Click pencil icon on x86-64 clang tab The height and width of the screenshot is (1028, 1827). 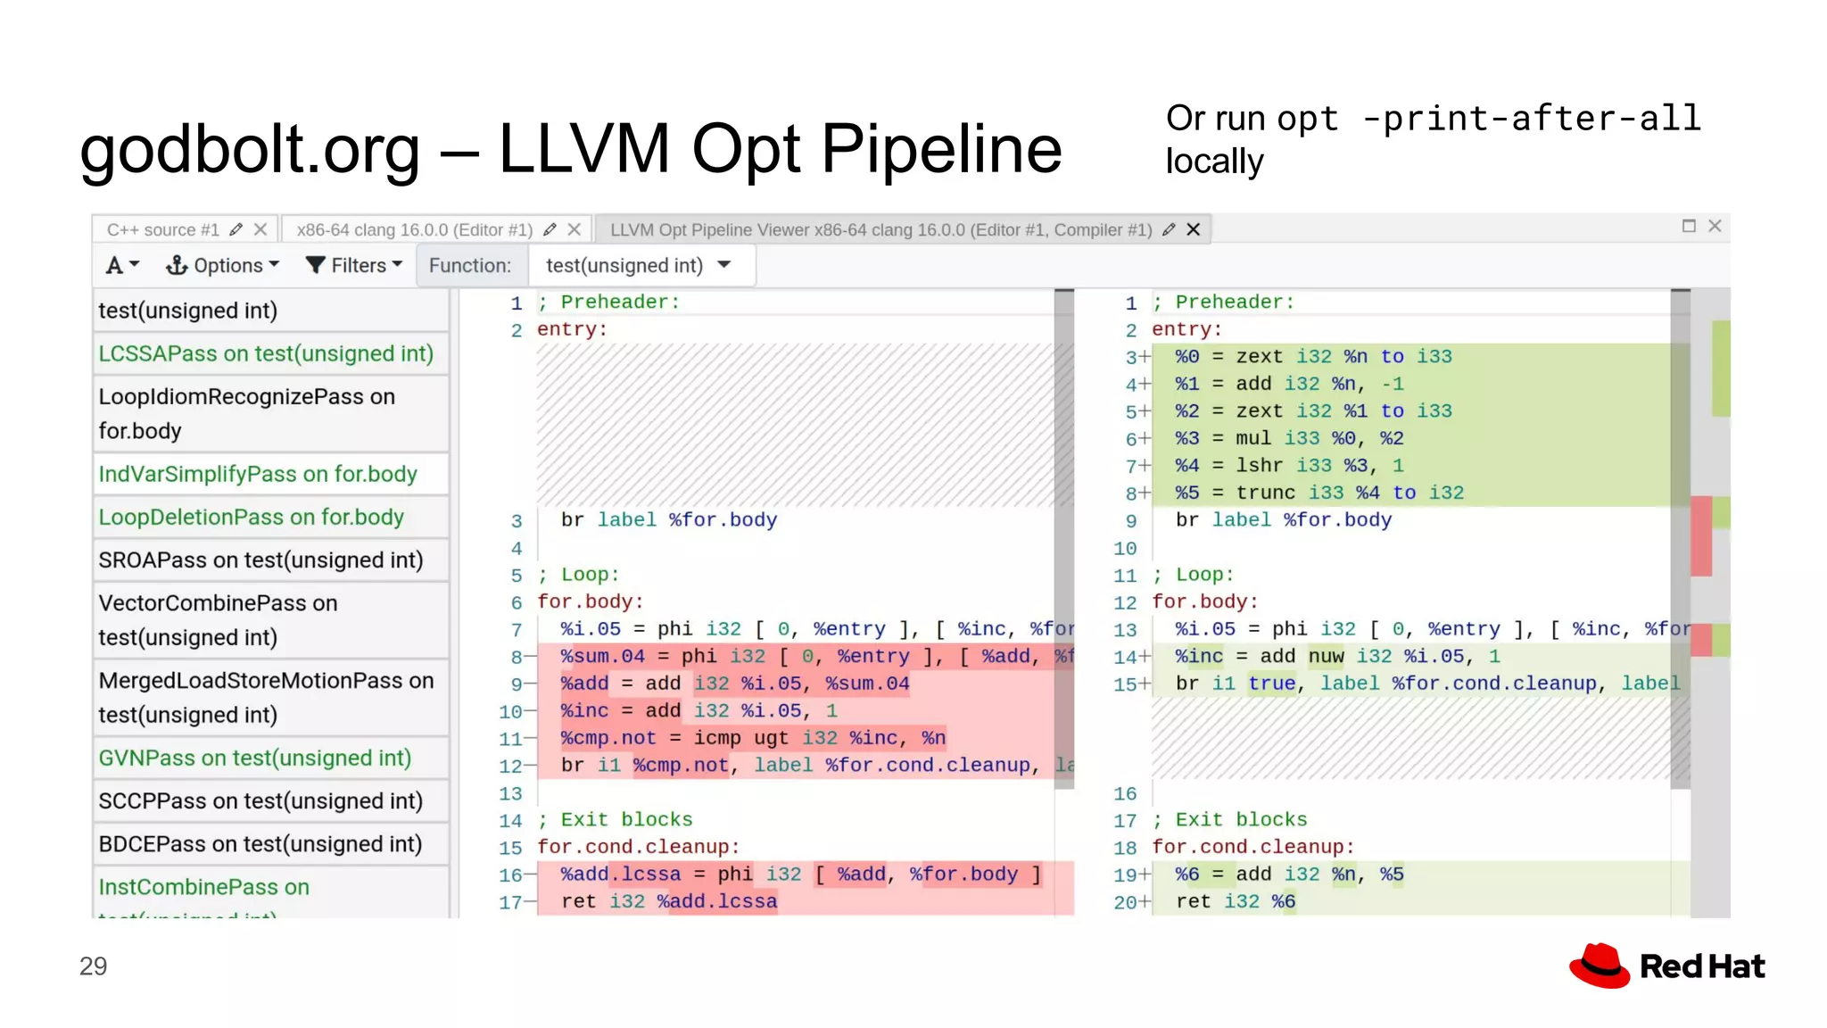point(550,229)
